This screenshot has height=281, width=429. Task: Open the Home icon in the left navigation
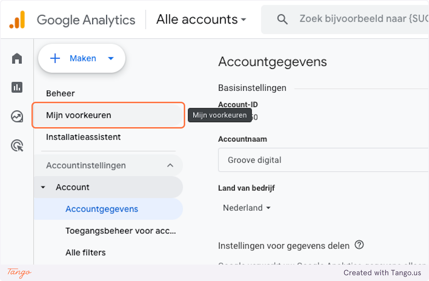(x=17, y=58)
